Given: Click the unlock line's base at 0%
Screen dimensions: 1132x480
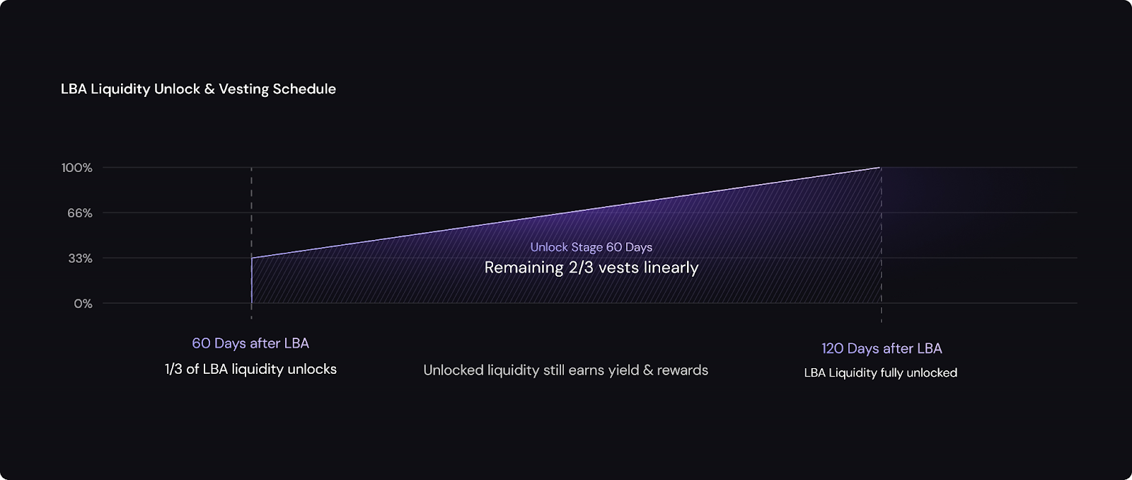Looking at the screenshot, I should point(252,303).
